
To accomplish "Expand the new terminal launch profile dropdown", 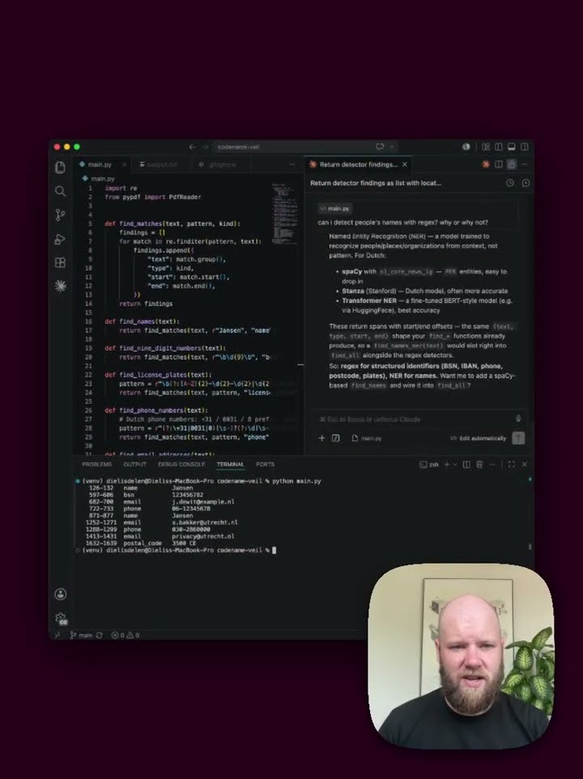I will [455, 465].
